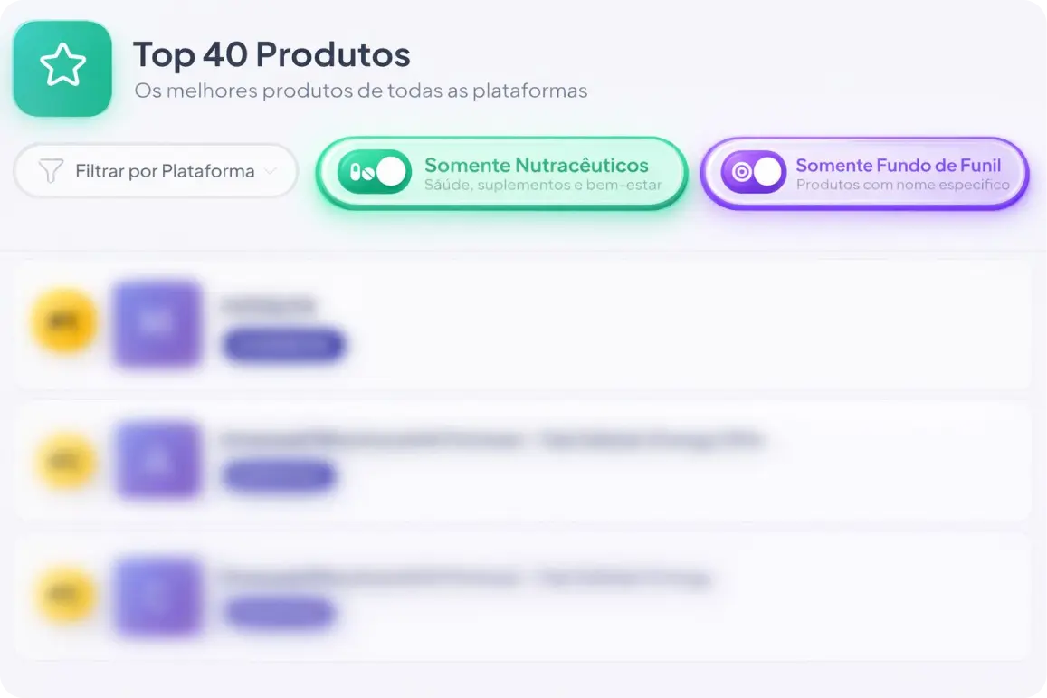Click the first product's yellow rank badge
Viewport: 1047px width, 698px height.
coord(64,321)
